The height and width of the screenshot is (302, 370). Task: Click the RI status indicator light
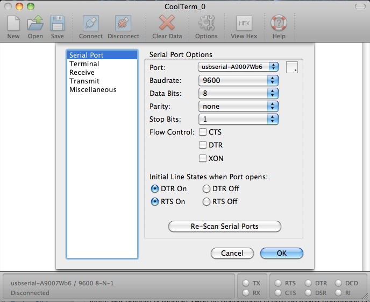(338, 292)
